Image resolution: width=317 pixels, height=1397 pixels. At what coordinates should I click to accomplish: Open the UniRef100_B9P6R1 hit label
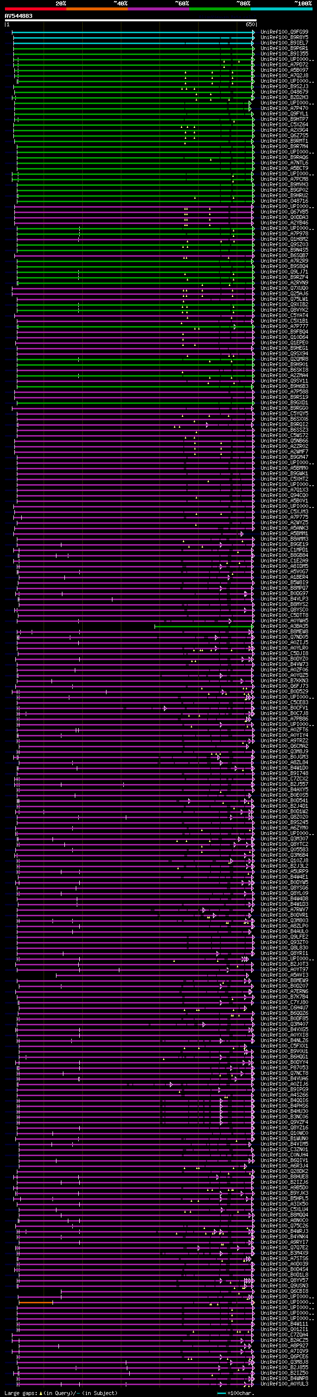click(x=284, y=48)
